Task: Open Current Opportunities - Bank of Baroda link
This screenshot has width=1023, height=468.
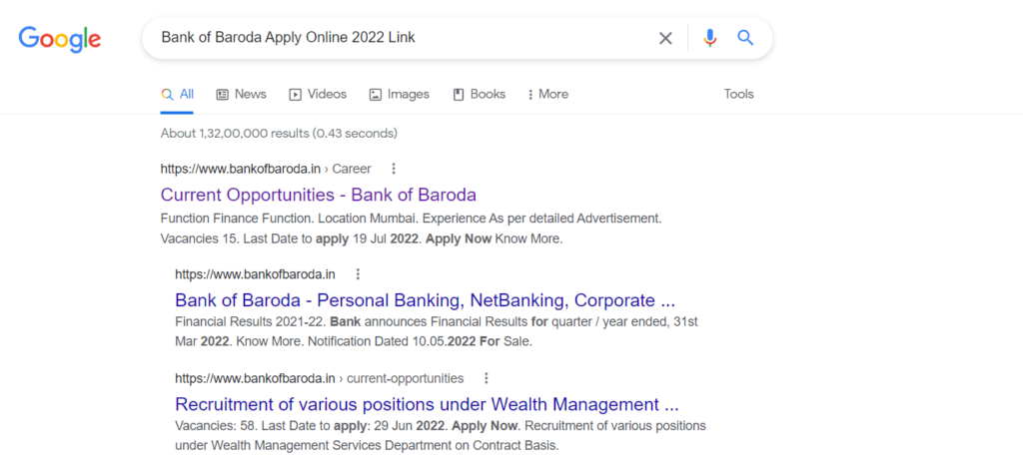Action: (x=318, y=195)
